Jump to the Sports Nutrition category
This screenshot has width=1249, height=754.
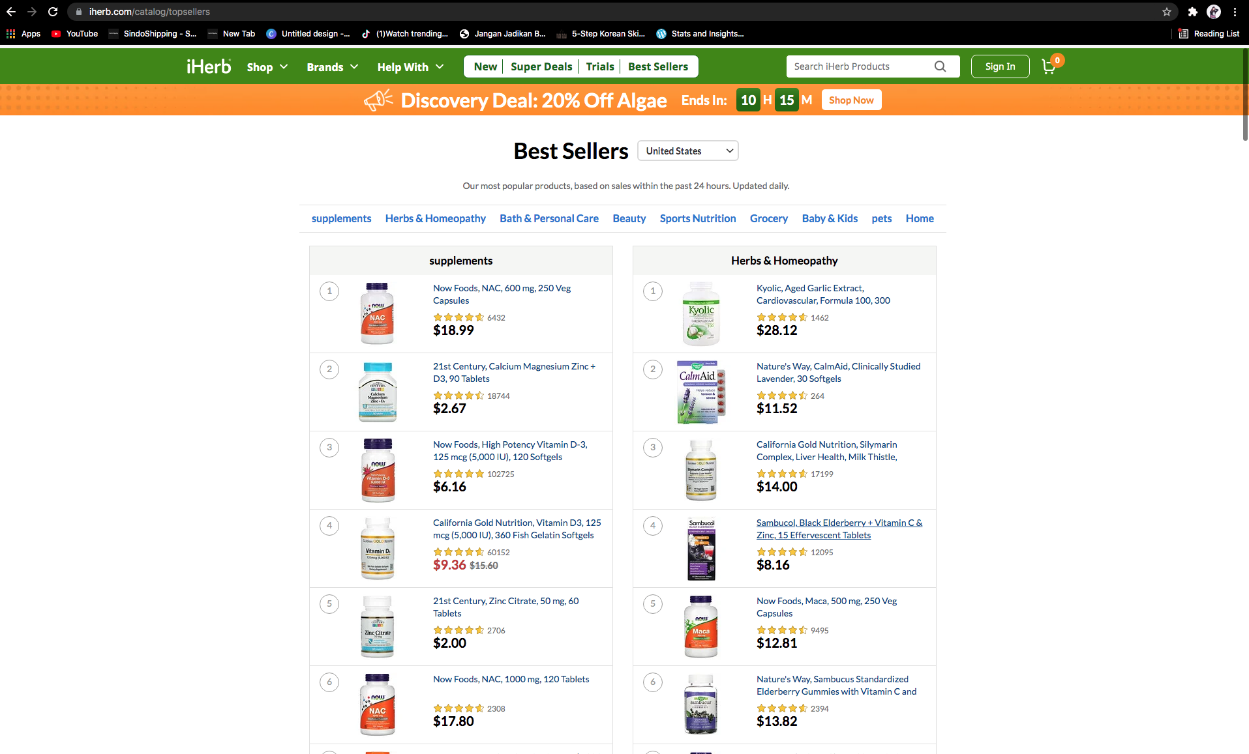pyautogui.click(x=697, y=218)
